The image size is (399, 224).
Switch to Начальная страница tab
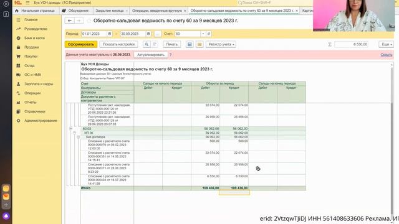coord(35,11)
